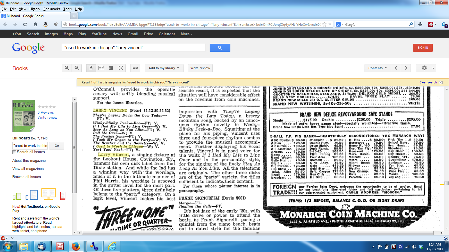449x252 pixels.
Task: Open the View all magazines link
Action: (x=28, y=169)
